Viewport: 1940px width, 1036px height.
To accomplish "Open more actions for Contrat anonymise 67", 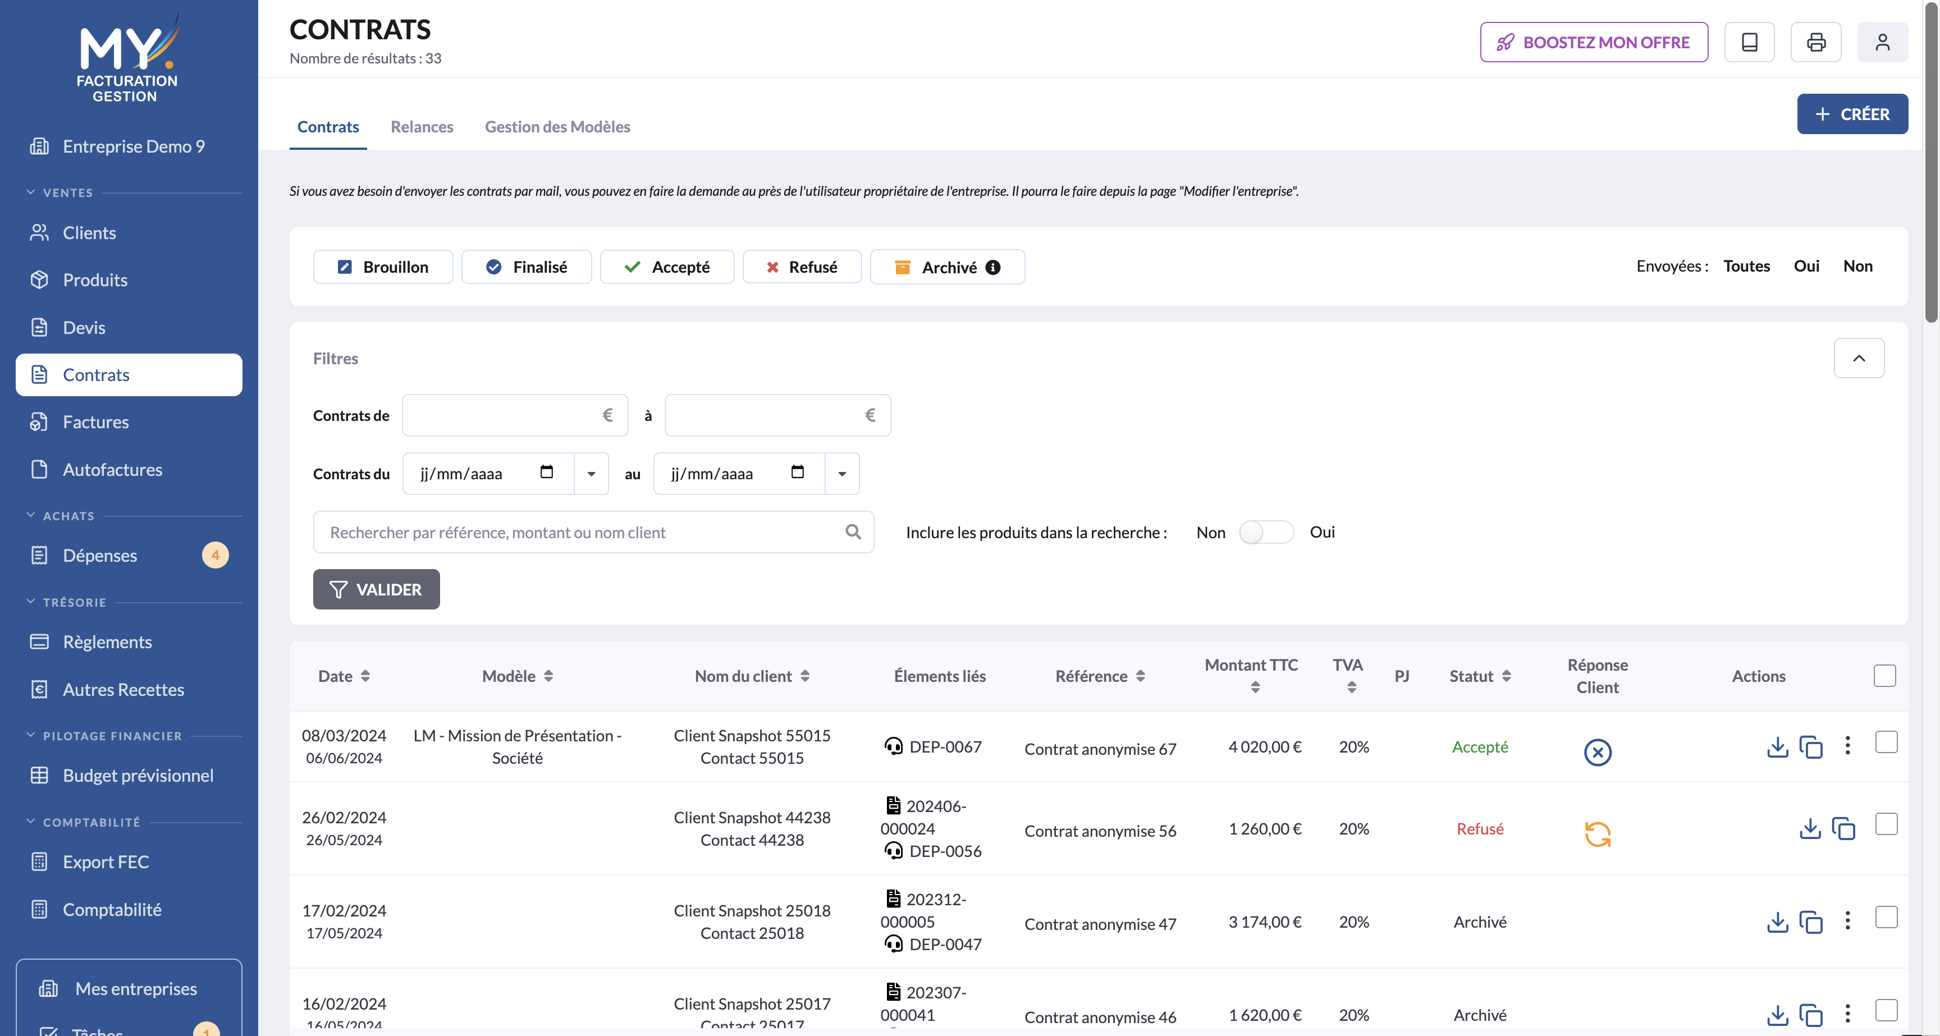I will [x=1847, y=745].
